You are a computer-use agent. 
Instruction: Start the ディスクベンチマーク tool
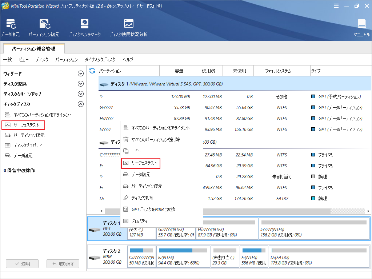(x=84, y=27)
